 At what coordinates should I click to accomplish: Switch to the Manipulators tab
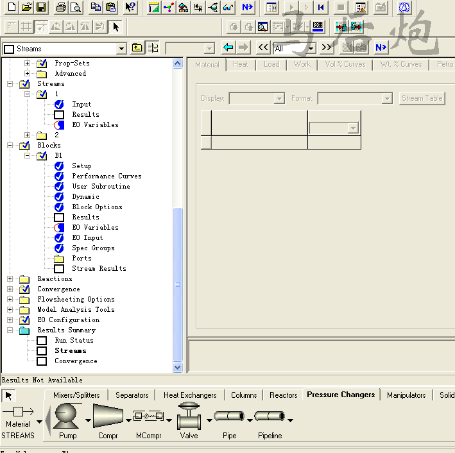coord(406,395)
